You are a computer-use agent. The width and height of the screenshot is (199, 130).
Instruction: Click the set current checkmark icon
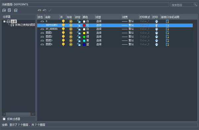[50, 10]
